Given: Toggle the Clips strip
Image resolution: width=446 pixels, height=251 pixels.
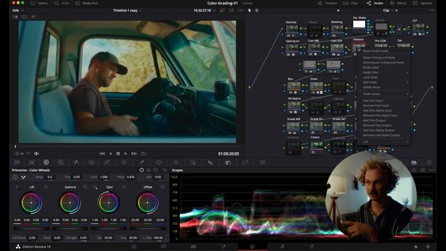Looking at the screenshot, I should point(351,3).
